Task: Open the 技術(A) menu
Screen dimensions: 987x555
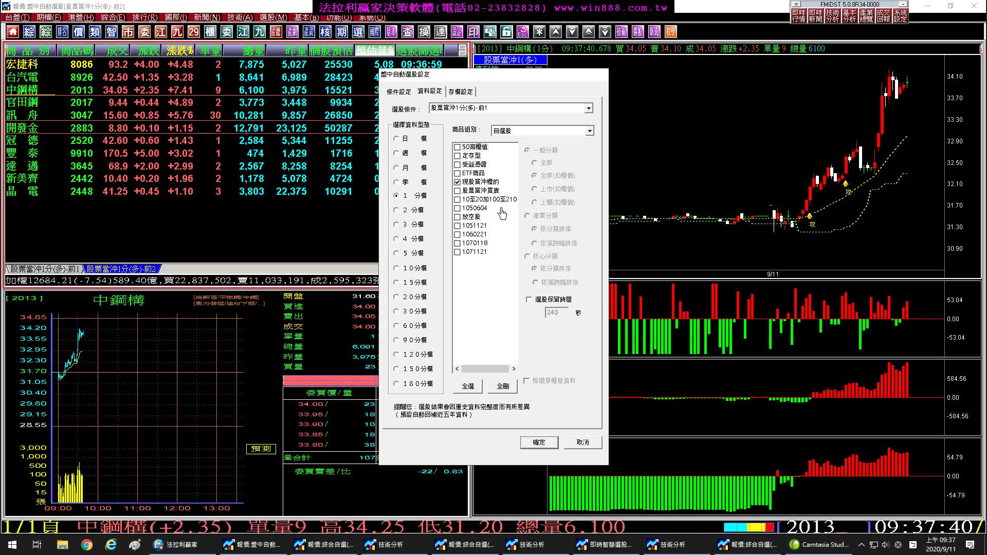Action: pyautogui.click(x=240, y=17)
